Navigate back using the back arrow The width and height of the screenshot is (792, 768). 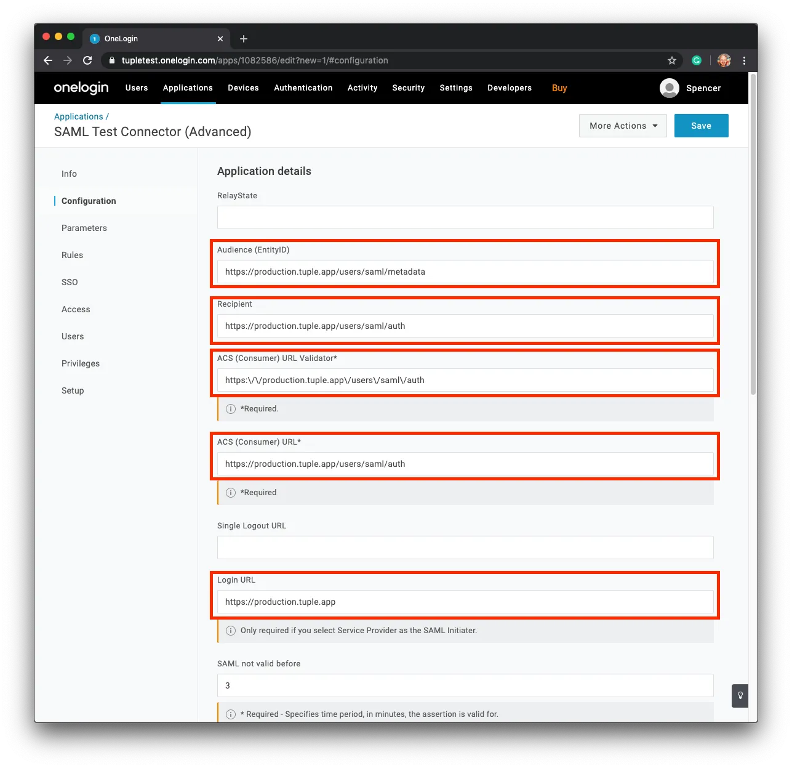[47, 60]
